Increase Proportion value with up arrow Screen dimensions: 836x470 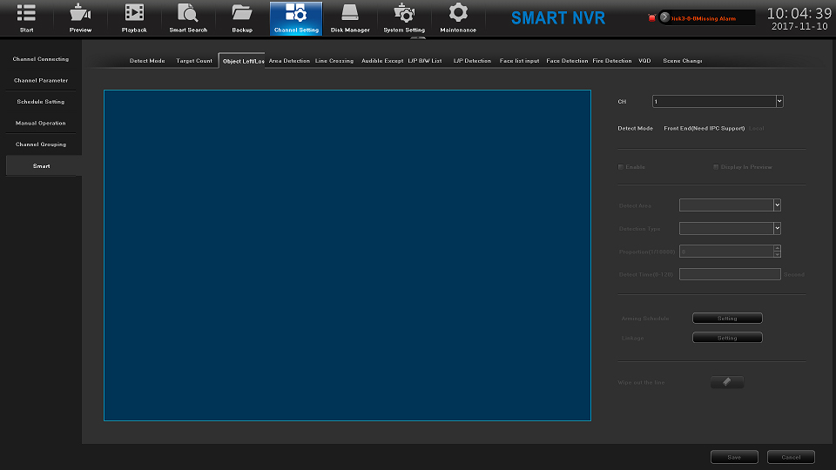[x=777, y=248]
